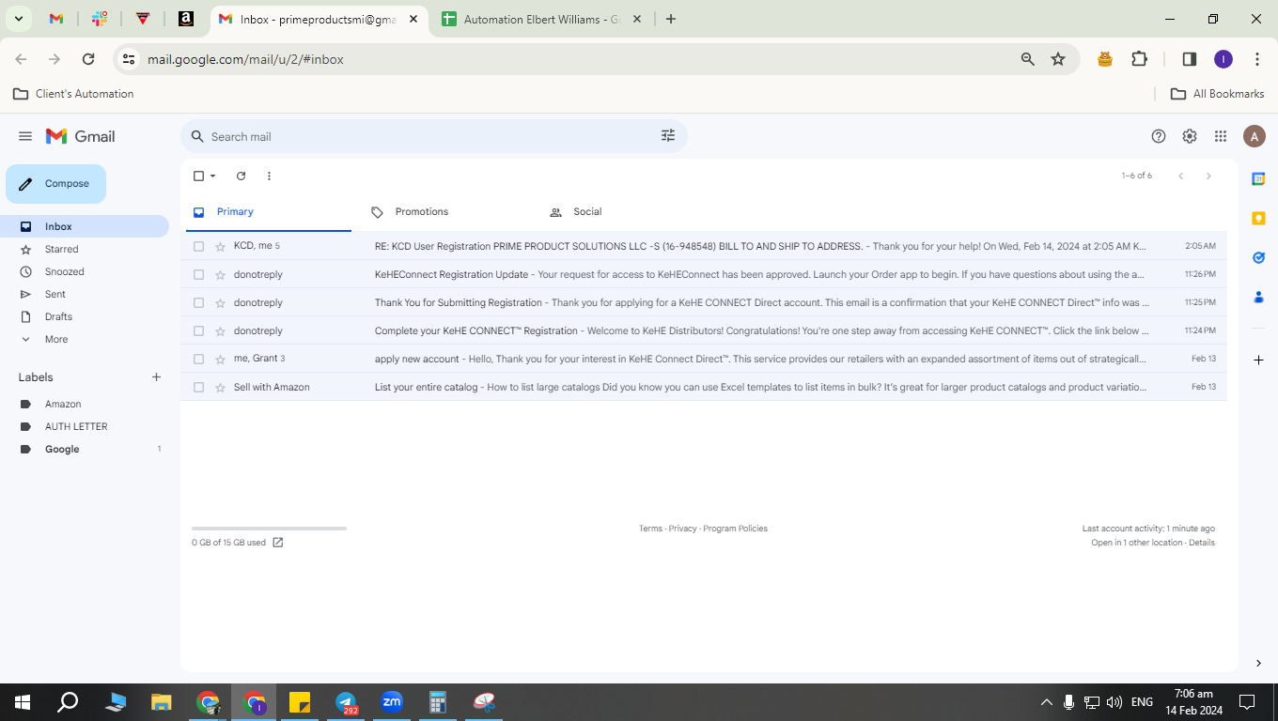Switch to Automation Elbert Williams Sheets tab
The width and height of the screenshot is (1278, 721).
542,19
